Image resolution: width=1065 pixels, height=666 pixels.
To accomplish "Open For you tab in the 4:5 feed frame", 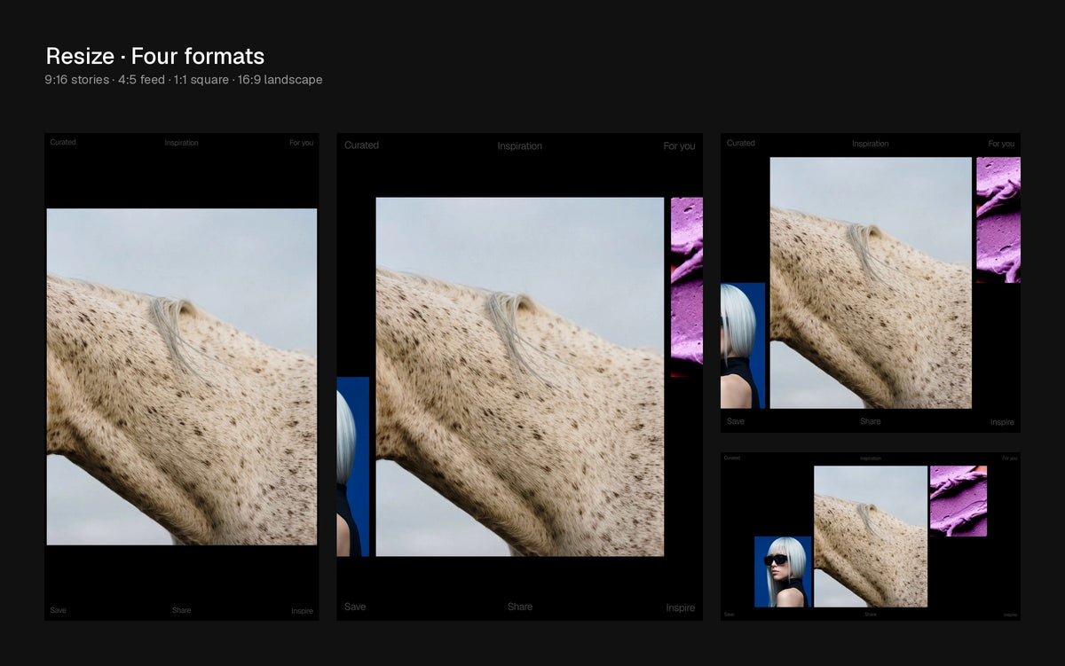I will [679, 146].
